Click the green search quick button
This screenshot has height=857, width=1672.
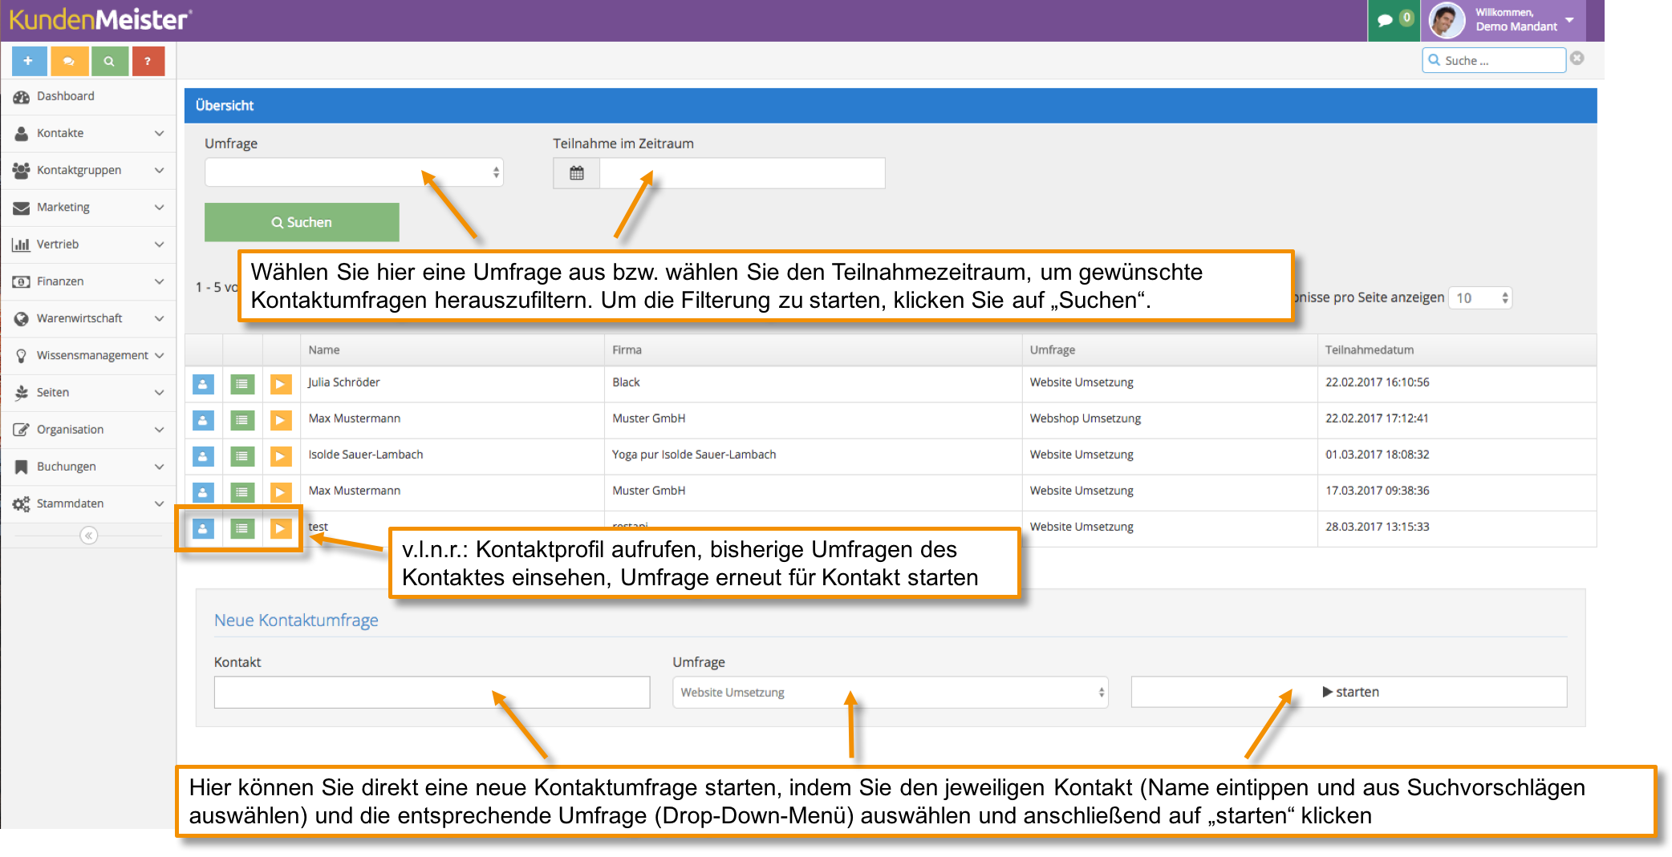(109, 61)
